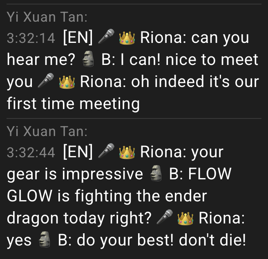This screenshot has height=259, width=268.
Task: Click crown emoji before 'Riona: can you'
Action: tap(127, 38)
